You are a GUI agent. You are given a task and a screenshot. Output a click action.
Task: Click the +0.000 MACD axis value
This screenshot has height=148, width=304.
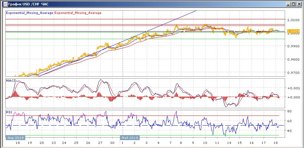[294, 97]
